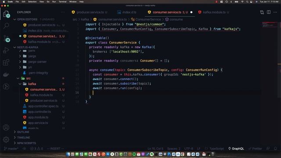
Task: Open the Docker view in activity bar
Action: (x=6, y=75)
